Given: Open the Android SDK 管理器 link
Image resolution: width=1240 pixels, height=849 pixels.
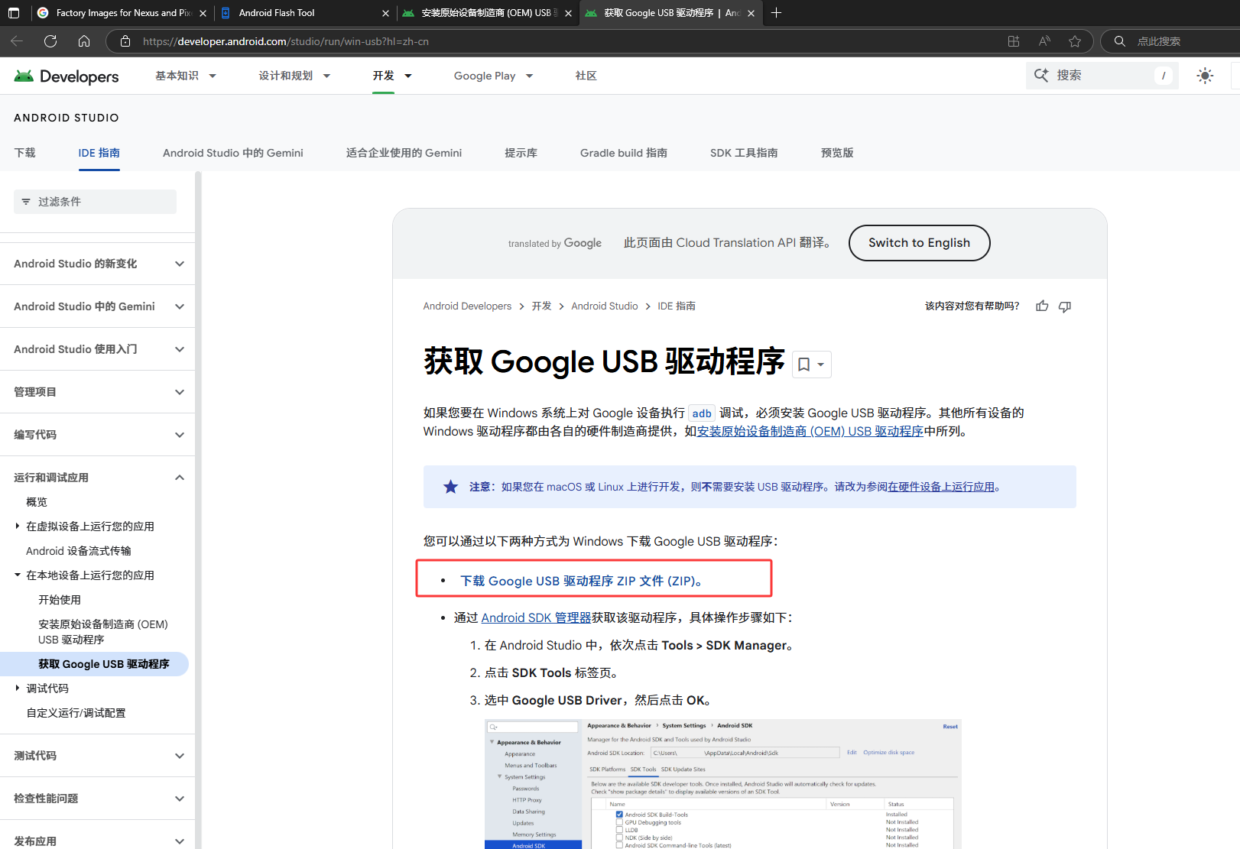Looking at the screenshot, I should tap(536, 617).
